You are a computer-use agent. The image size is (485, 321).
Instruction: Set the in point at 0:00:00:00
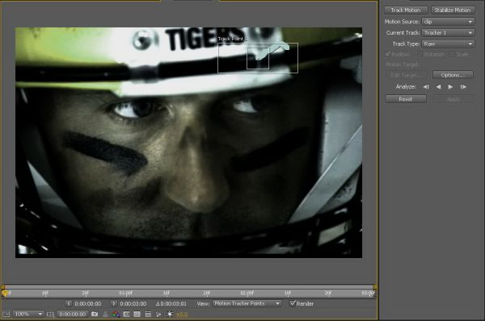tap(69, 304)
